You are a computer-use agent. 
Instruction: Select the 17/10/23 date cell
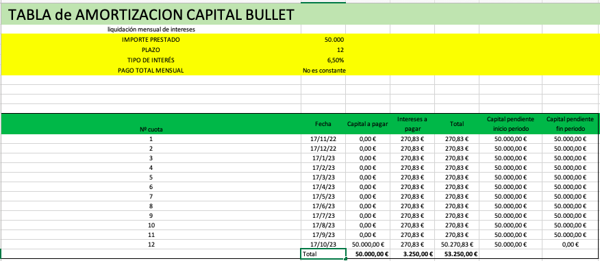point(323,244)
